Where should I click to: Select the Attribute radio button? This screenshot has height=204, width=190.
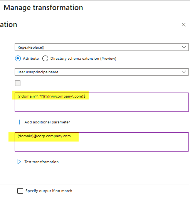tap(18, 58)
